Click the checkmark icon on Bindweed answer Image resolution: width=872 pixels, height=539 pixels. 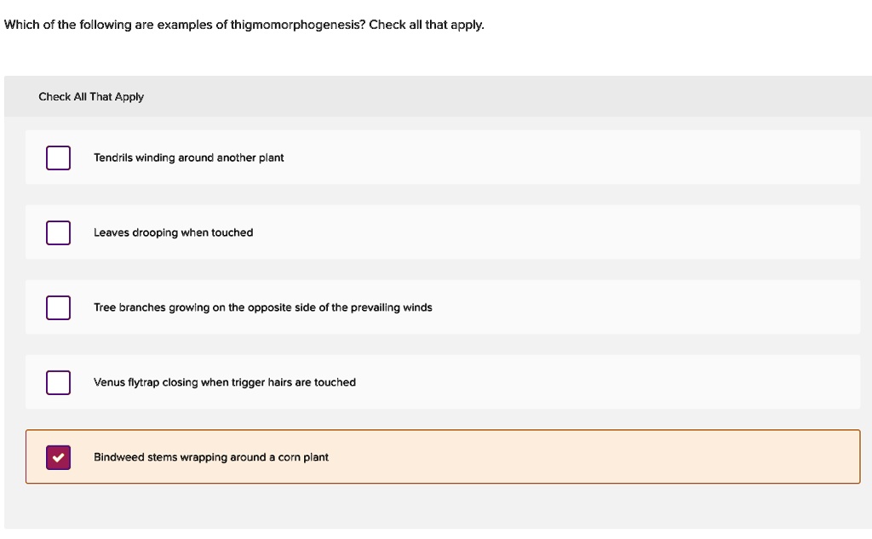tap(58, 457)
